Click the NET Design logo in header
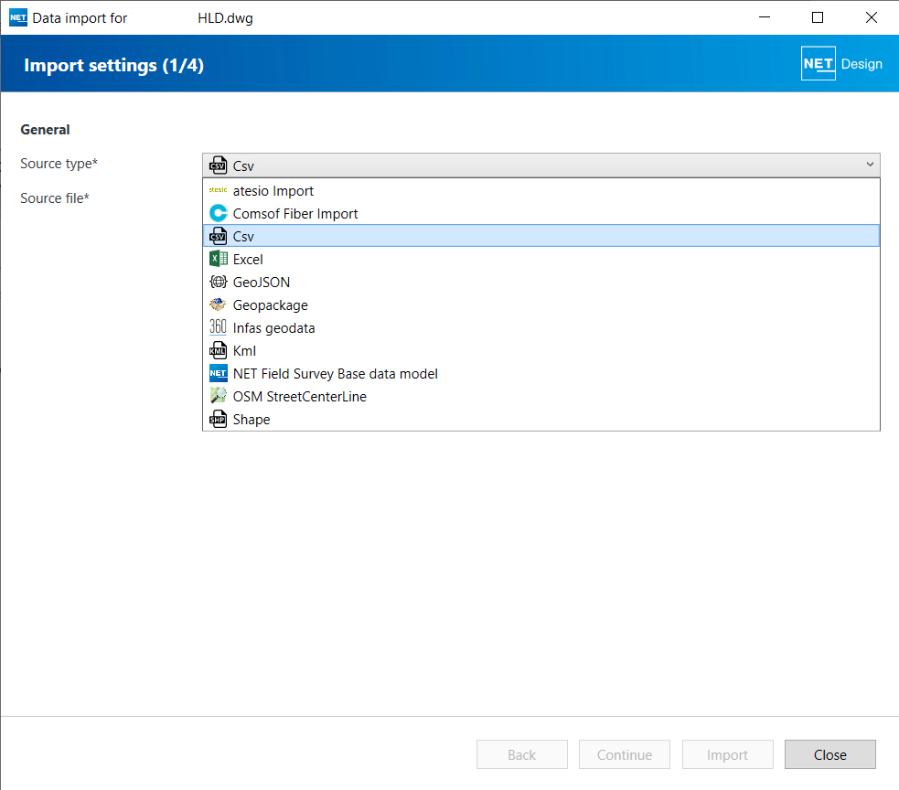 point(840,64)
